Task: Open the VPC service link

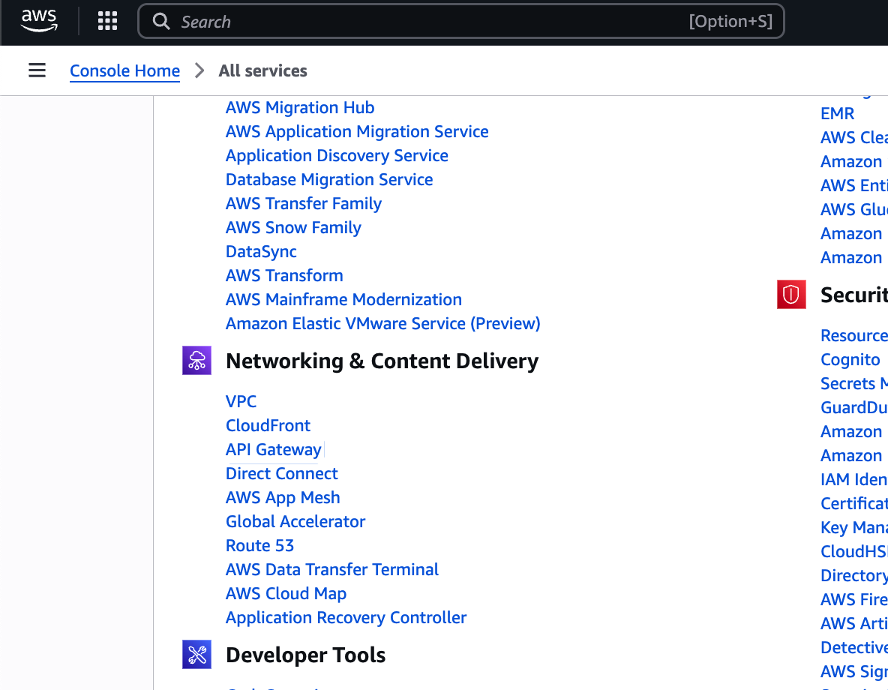Action: click(x=241, y=401)
